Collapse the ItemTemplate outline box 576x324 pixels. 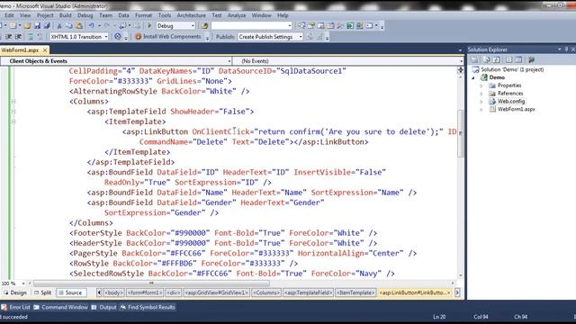(x=13, y=121)
